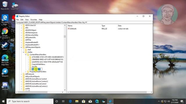
Task: Collapse the shellex key
Action: tap(24, 52)
